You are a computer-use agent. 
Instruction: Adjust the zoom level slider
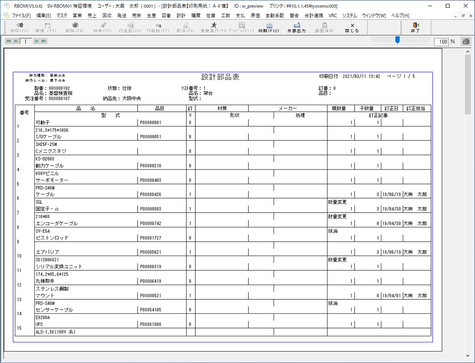click(x=397, y=40)
